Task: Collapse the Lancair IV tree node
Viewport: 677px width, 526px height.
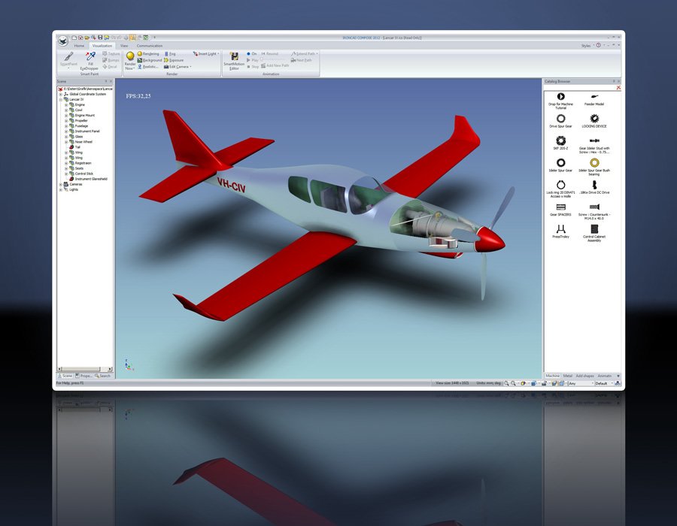Action: tap(60, 99)
